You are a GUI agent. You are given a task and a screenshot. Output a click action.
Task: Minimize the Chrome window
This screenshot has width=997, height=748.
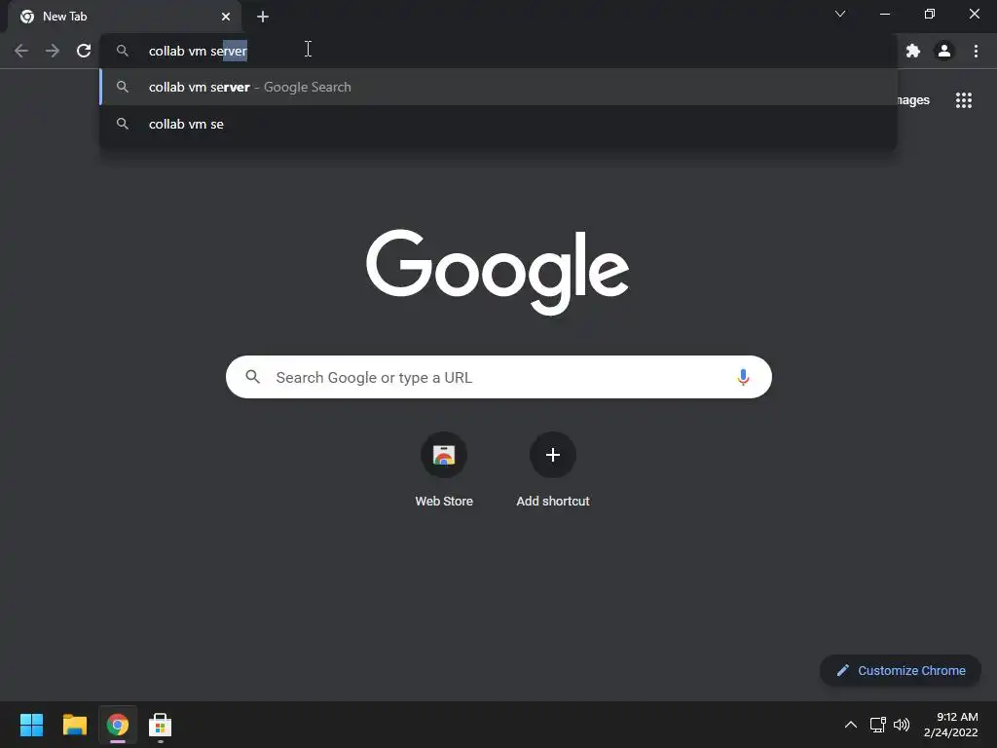pyautogui.click(x=885, y=14)
